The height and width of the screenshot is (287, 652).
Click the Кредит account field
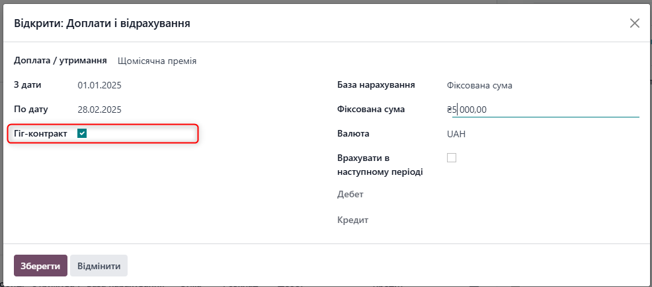pos(543,220)
